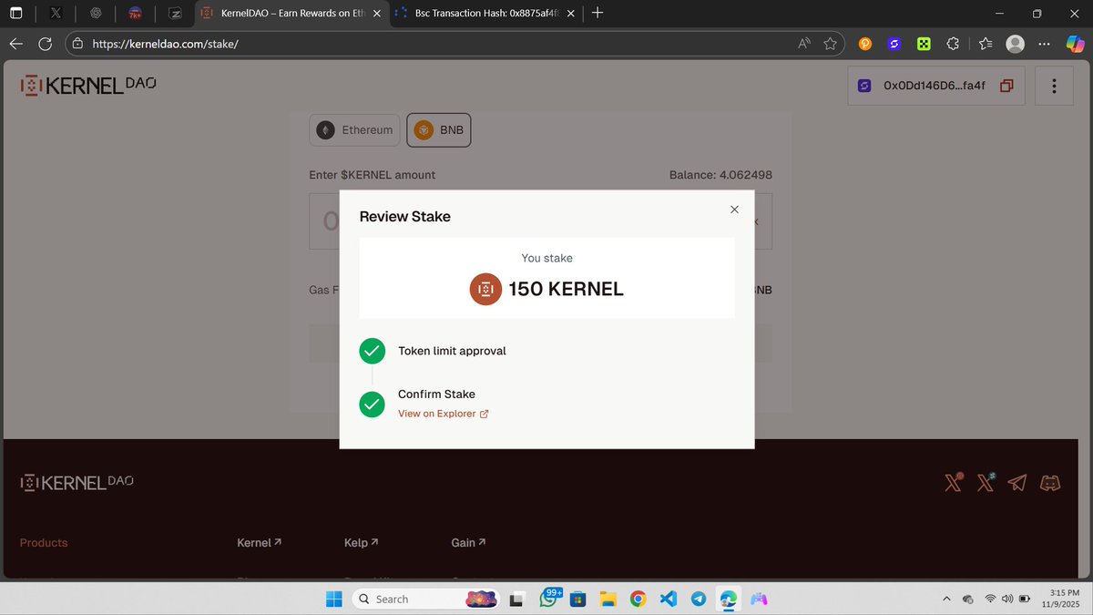Select the Ethereum network option
This screenshot has width=1093, height=615.
pos(355,130)
